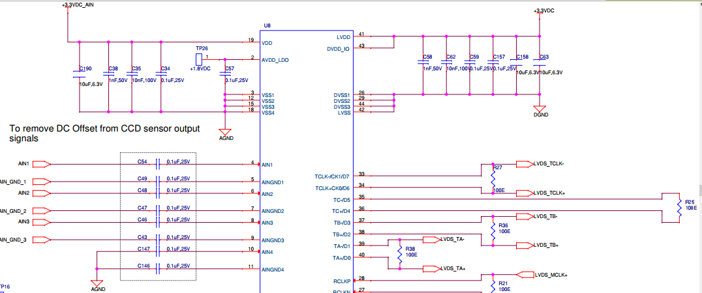Click the DVSS1 pin name
This screenshot has height=293, width=702.
(343, 96)
